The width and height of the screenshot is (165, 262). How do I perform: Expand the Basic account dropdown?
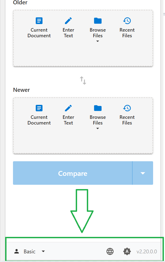click(x=43, y=251)
